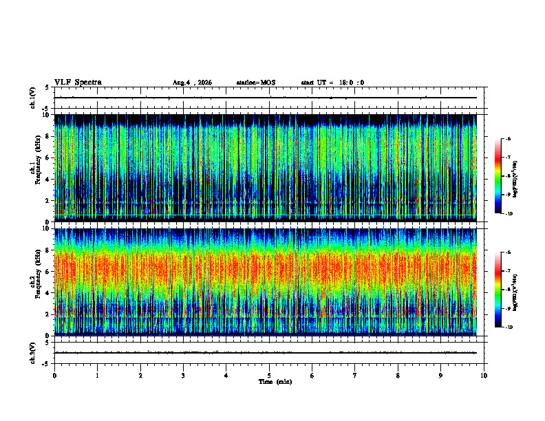Click the ch.2 "Frequency (kHz)" axis label
The height and width of the screenshot is (421, 545).
[x=38, y=274]
